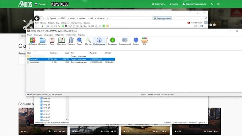Toggle the preview pane in OpenIV
The height and width of the screenshot is (136, 242).
click(x=202, y=26)
